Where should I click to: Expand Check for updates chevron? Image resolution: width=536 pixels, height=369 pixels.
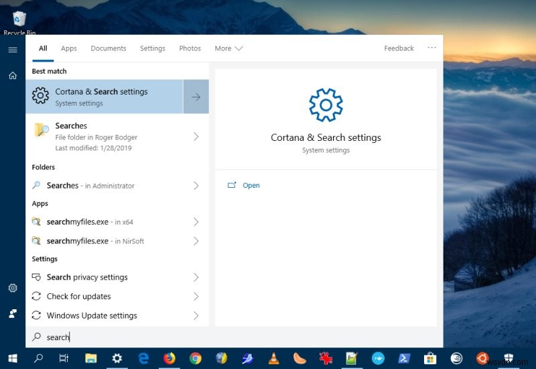point(196,297)
